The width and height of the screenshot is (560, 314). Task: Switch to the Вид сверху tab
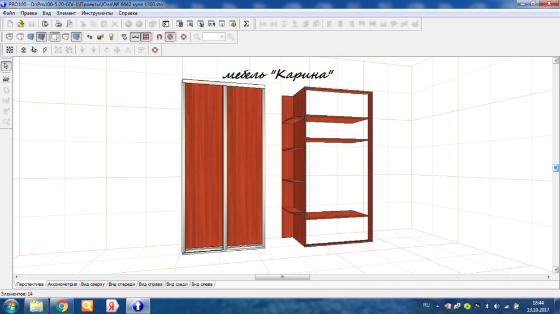93,284
